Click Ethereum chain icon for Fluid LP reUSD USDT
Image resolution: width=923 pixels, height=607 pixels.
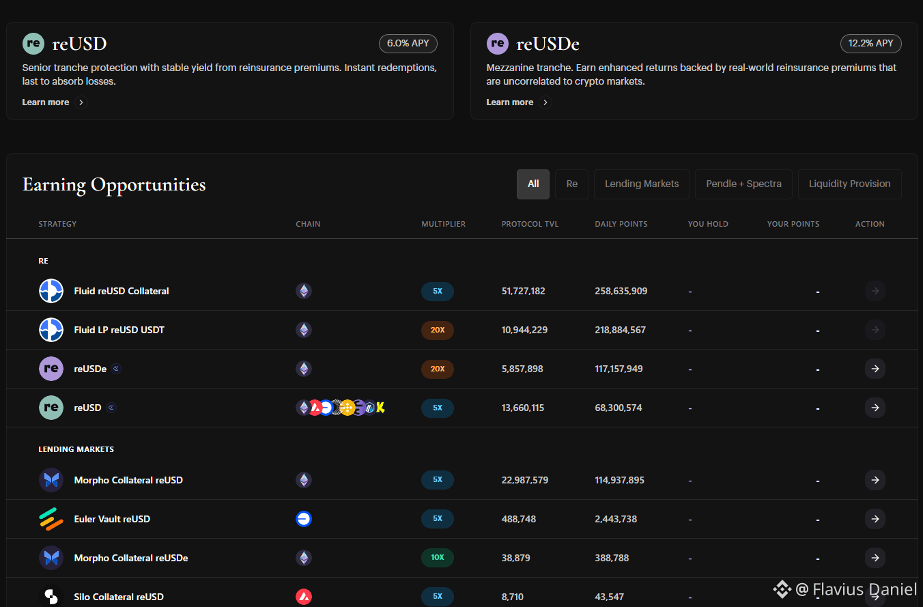[304, 330]
